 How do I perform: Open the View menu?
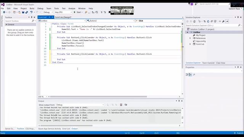(x=15, y=8)
